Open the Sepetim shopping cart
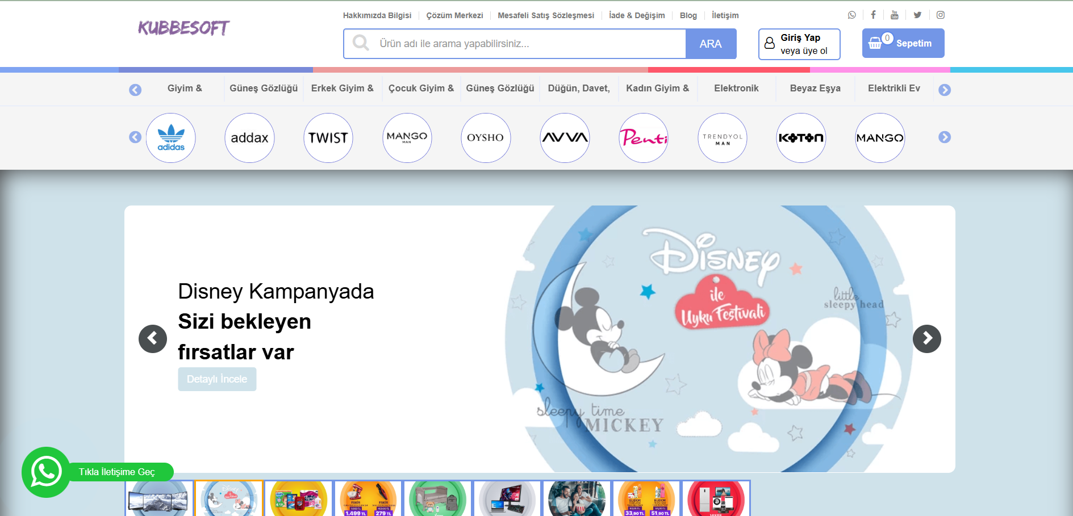The width and height of the screenshot is (1073, 516). pyautogui.click(x=903, y=43)
